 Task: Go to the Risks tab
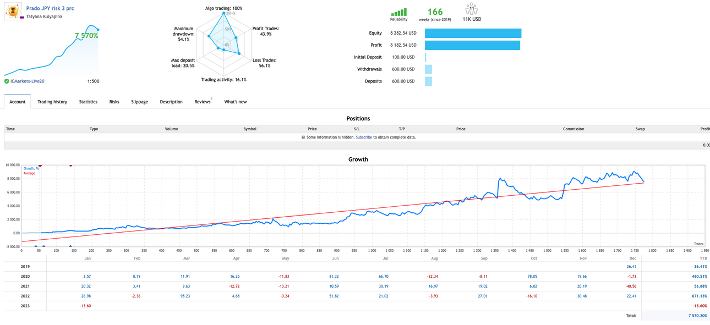click(114, 102)
